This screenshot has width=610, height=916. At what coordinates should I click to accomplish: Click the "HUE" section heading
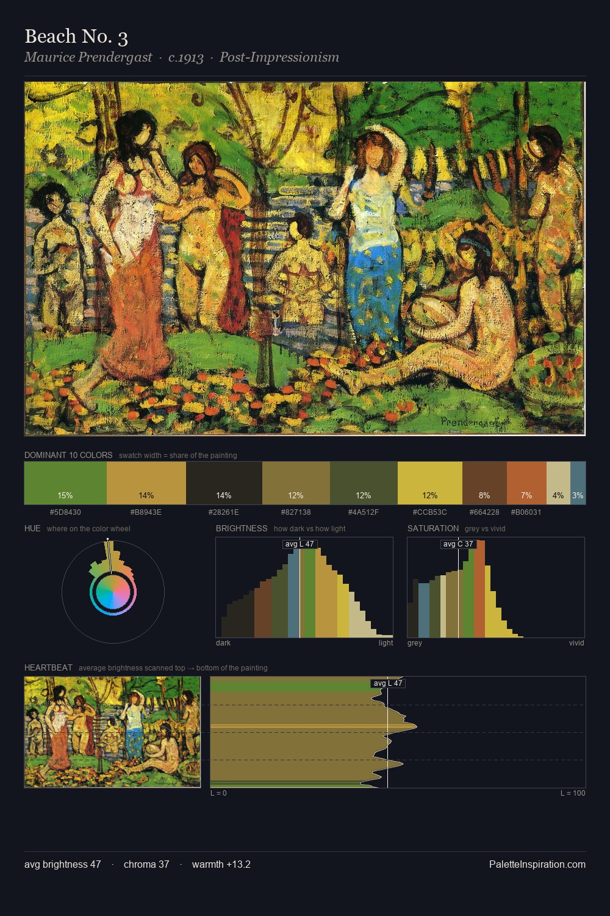click(32, 528)
